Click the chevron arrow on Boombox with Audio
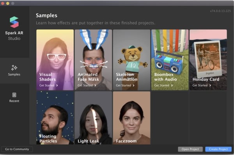 pyautogui.click(x=172, y=85)
